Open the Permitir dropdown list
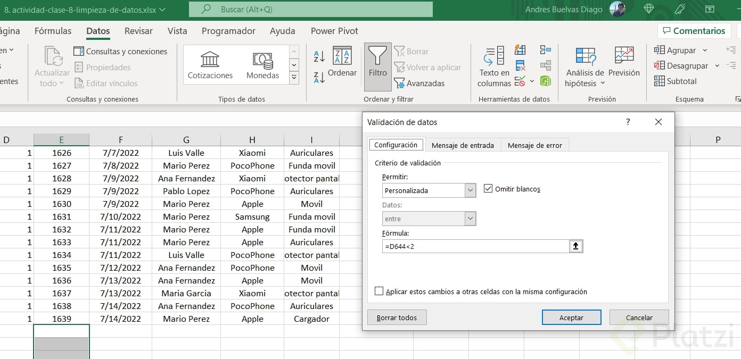Screen dimensions: 741x359 [470, 190]
